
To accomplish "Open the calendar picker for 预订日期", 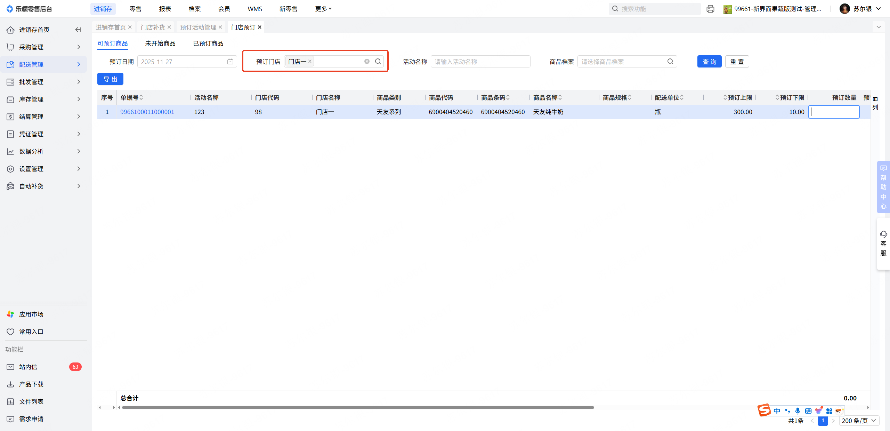I will click(230, 62).
